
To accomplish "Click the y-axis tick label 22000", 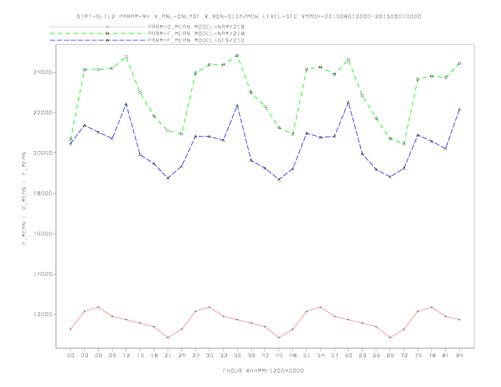I will (x=42, y=113).
